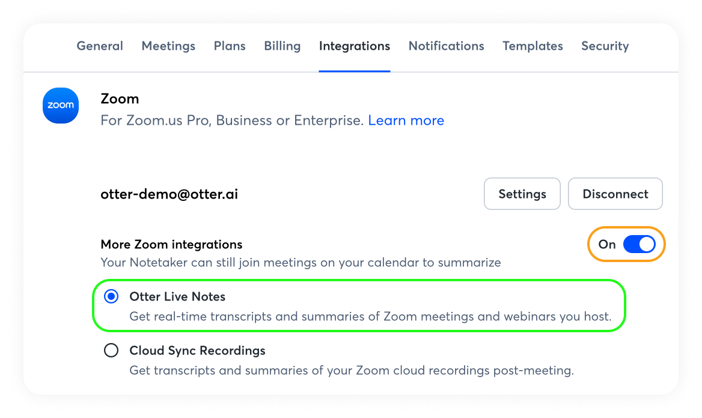Click the Zoom integration heading text
702x418 pixels.
[x=120, y=99]
